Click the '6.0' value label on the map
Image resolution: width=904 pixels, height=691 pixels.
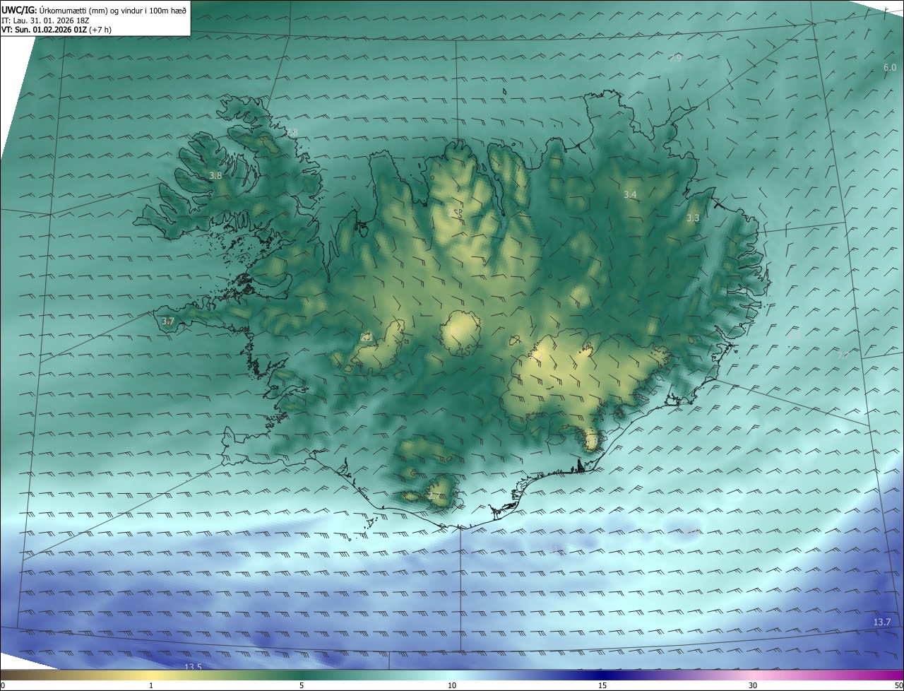pyautogui.click(x=890, y=68)
